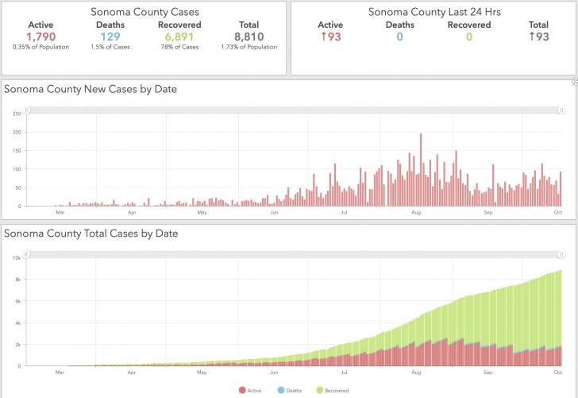Click '78% of Cases' under Recovered

(179, 47)
